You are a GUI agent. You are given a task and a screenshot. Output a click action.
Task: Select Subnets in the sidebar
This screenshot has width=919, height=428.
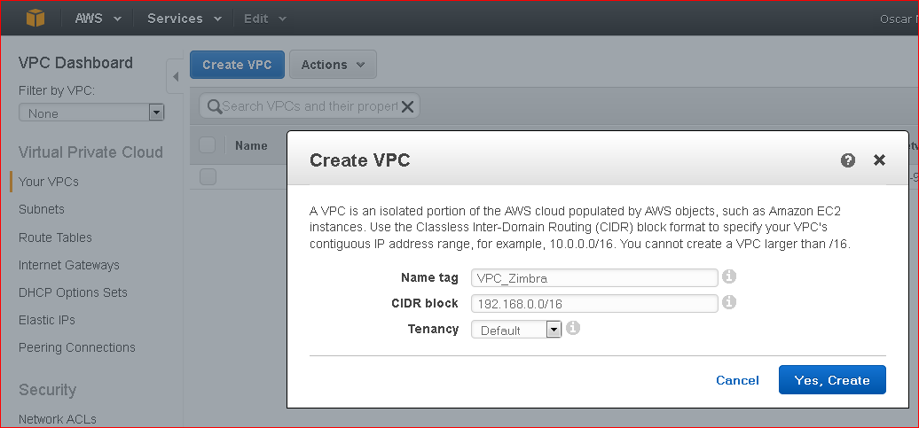tap(42, 209)
